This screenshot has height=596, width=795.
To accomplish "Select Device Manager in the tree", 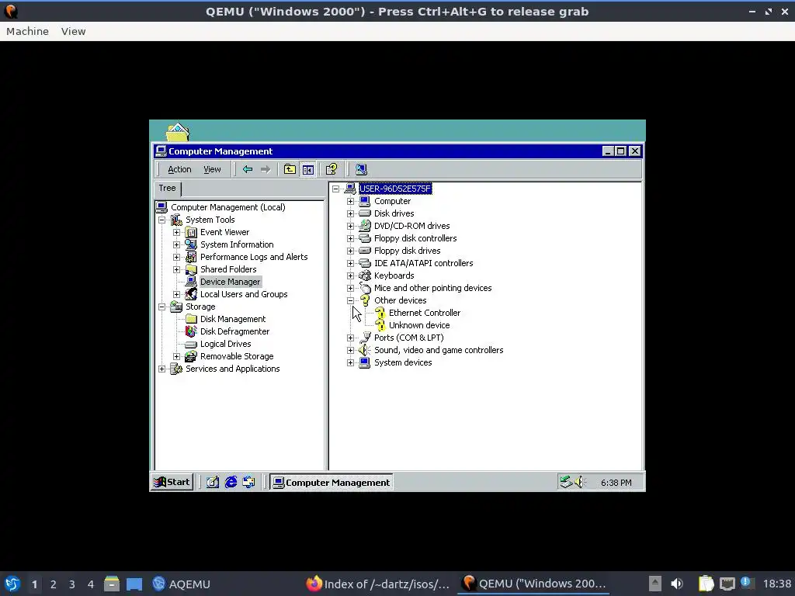I will click(230, 282).
